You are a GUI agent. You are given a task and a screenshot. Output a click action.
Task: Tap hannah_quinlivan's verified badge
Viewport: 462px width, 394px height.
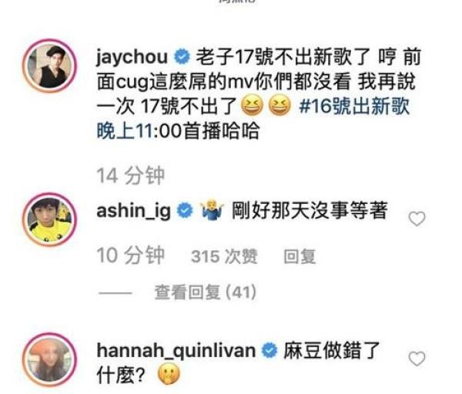pos(269,351)
